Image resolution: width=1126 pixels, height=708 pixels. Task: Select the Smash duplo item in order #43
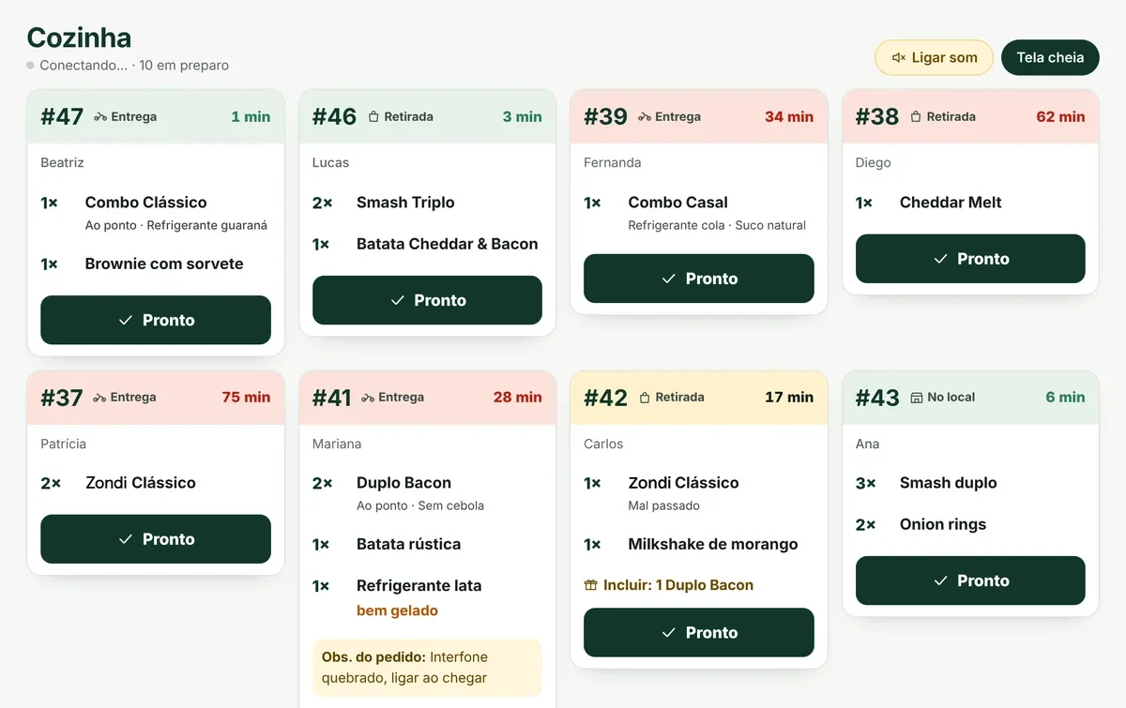click(949, 483)
